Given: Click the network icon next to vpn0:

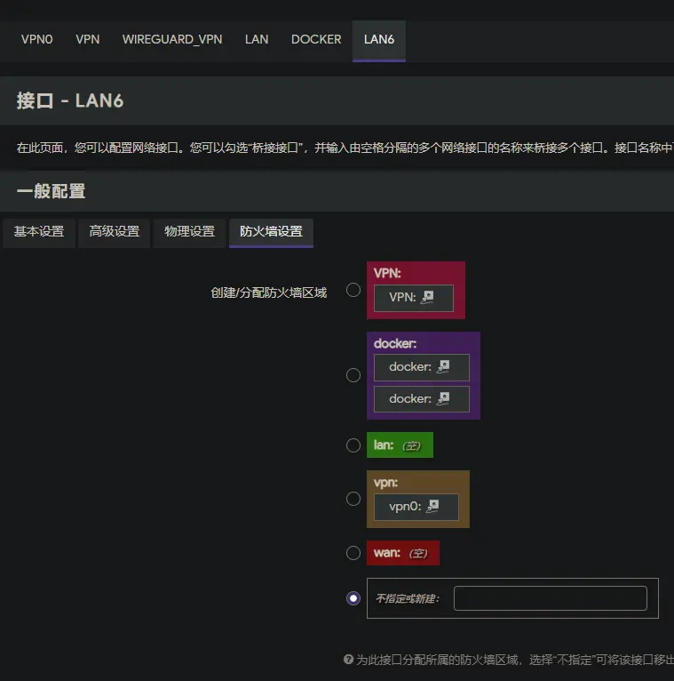Looking at the screenshot, I should point(433,507).
